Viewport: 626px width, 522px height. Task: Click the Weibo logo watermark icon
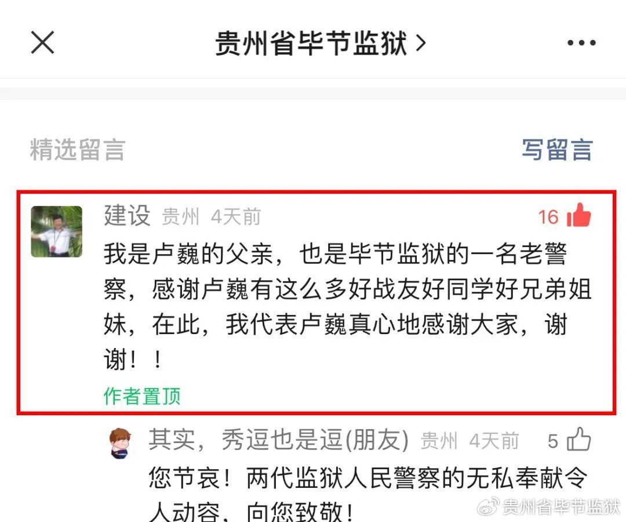coord(488,506)
